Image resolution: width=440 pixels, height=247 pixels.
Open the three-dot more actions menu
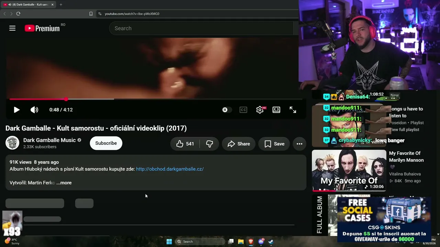coord(299,144)
